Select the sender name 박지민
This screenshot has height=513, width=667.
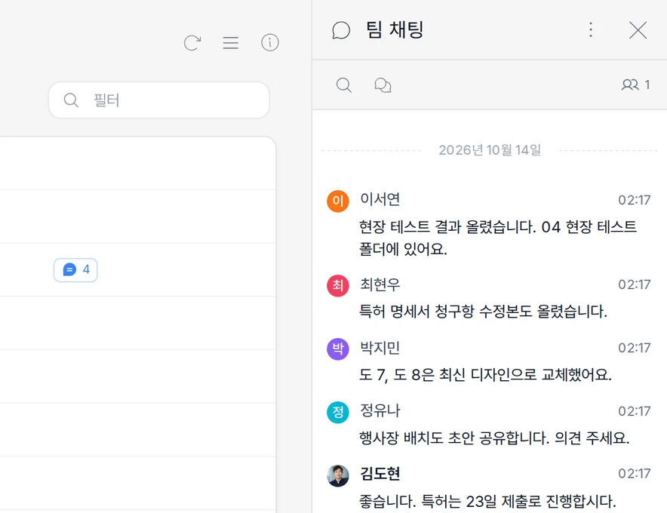click(380, 348)
